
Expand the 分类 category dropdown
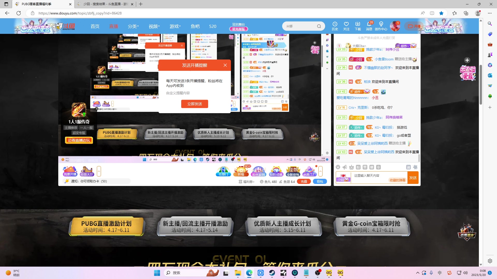(133, 26)
